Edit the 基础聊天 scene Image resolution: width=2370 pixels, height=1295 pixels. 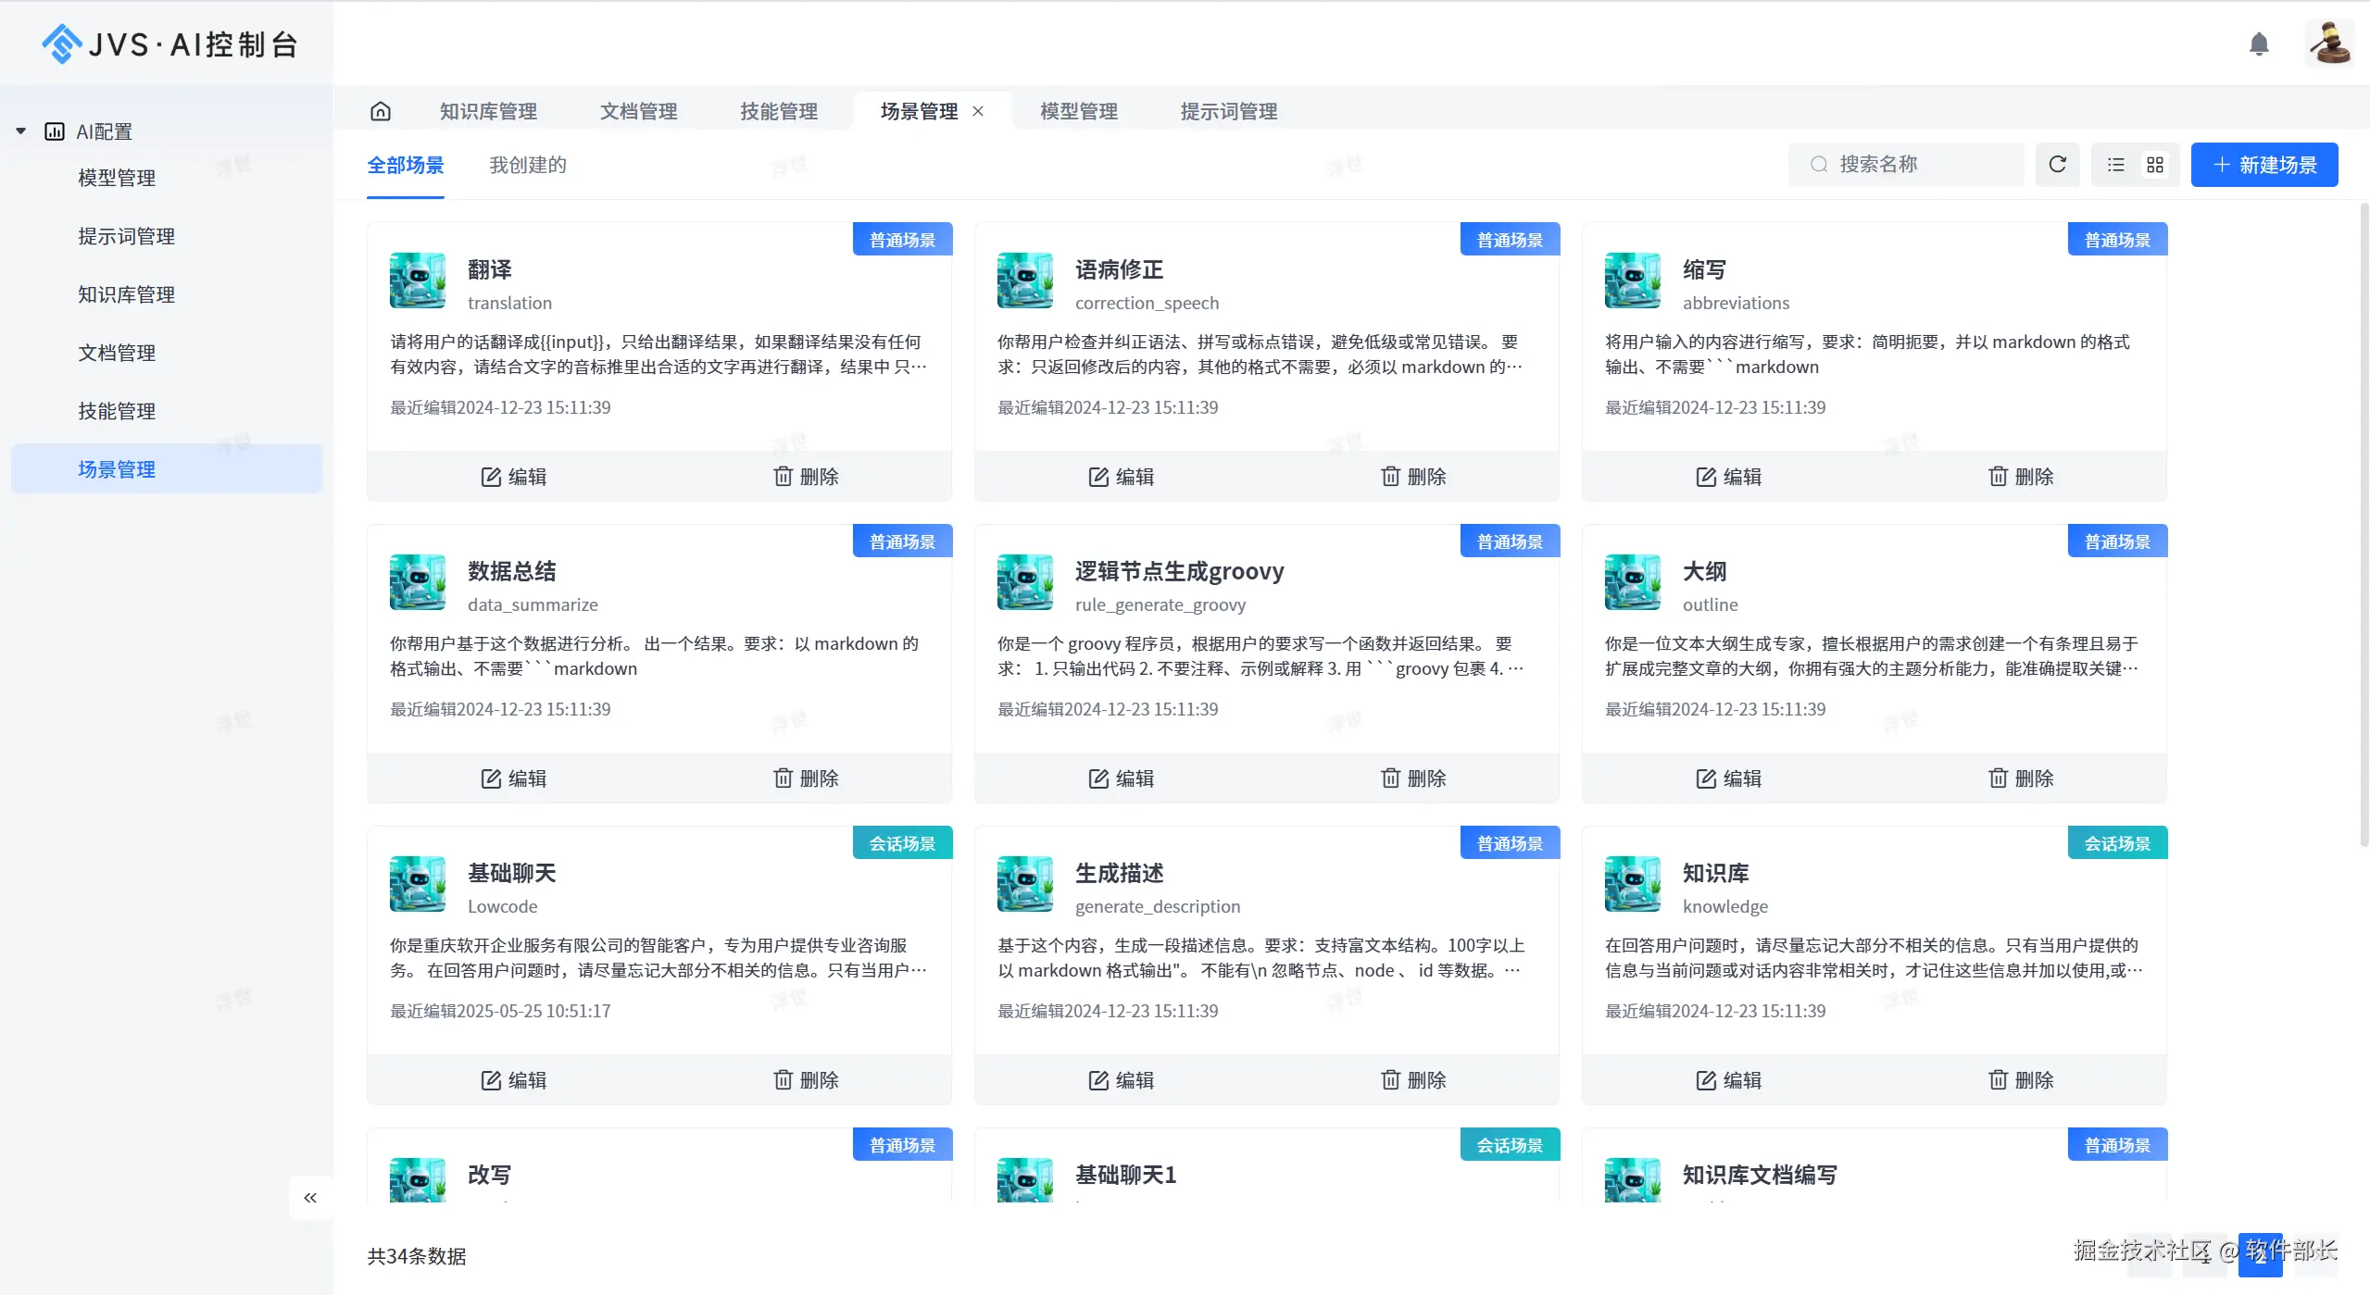coord(514,1080)
